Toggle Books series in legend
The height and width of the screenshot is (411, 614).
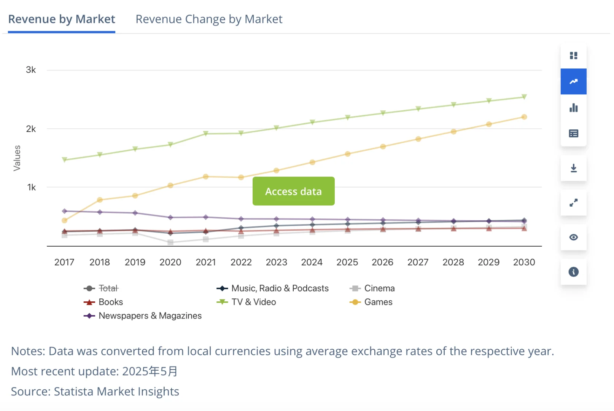(x=103, y=302)
